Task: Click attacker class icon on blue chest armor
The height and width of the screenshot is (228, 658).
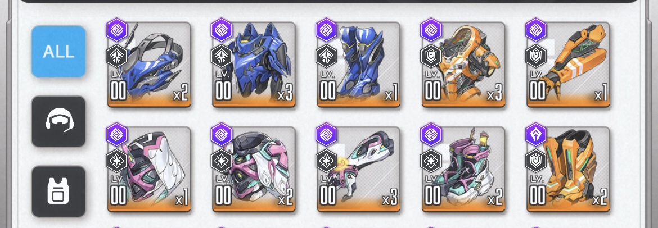Action: click(x=221, y=56)
